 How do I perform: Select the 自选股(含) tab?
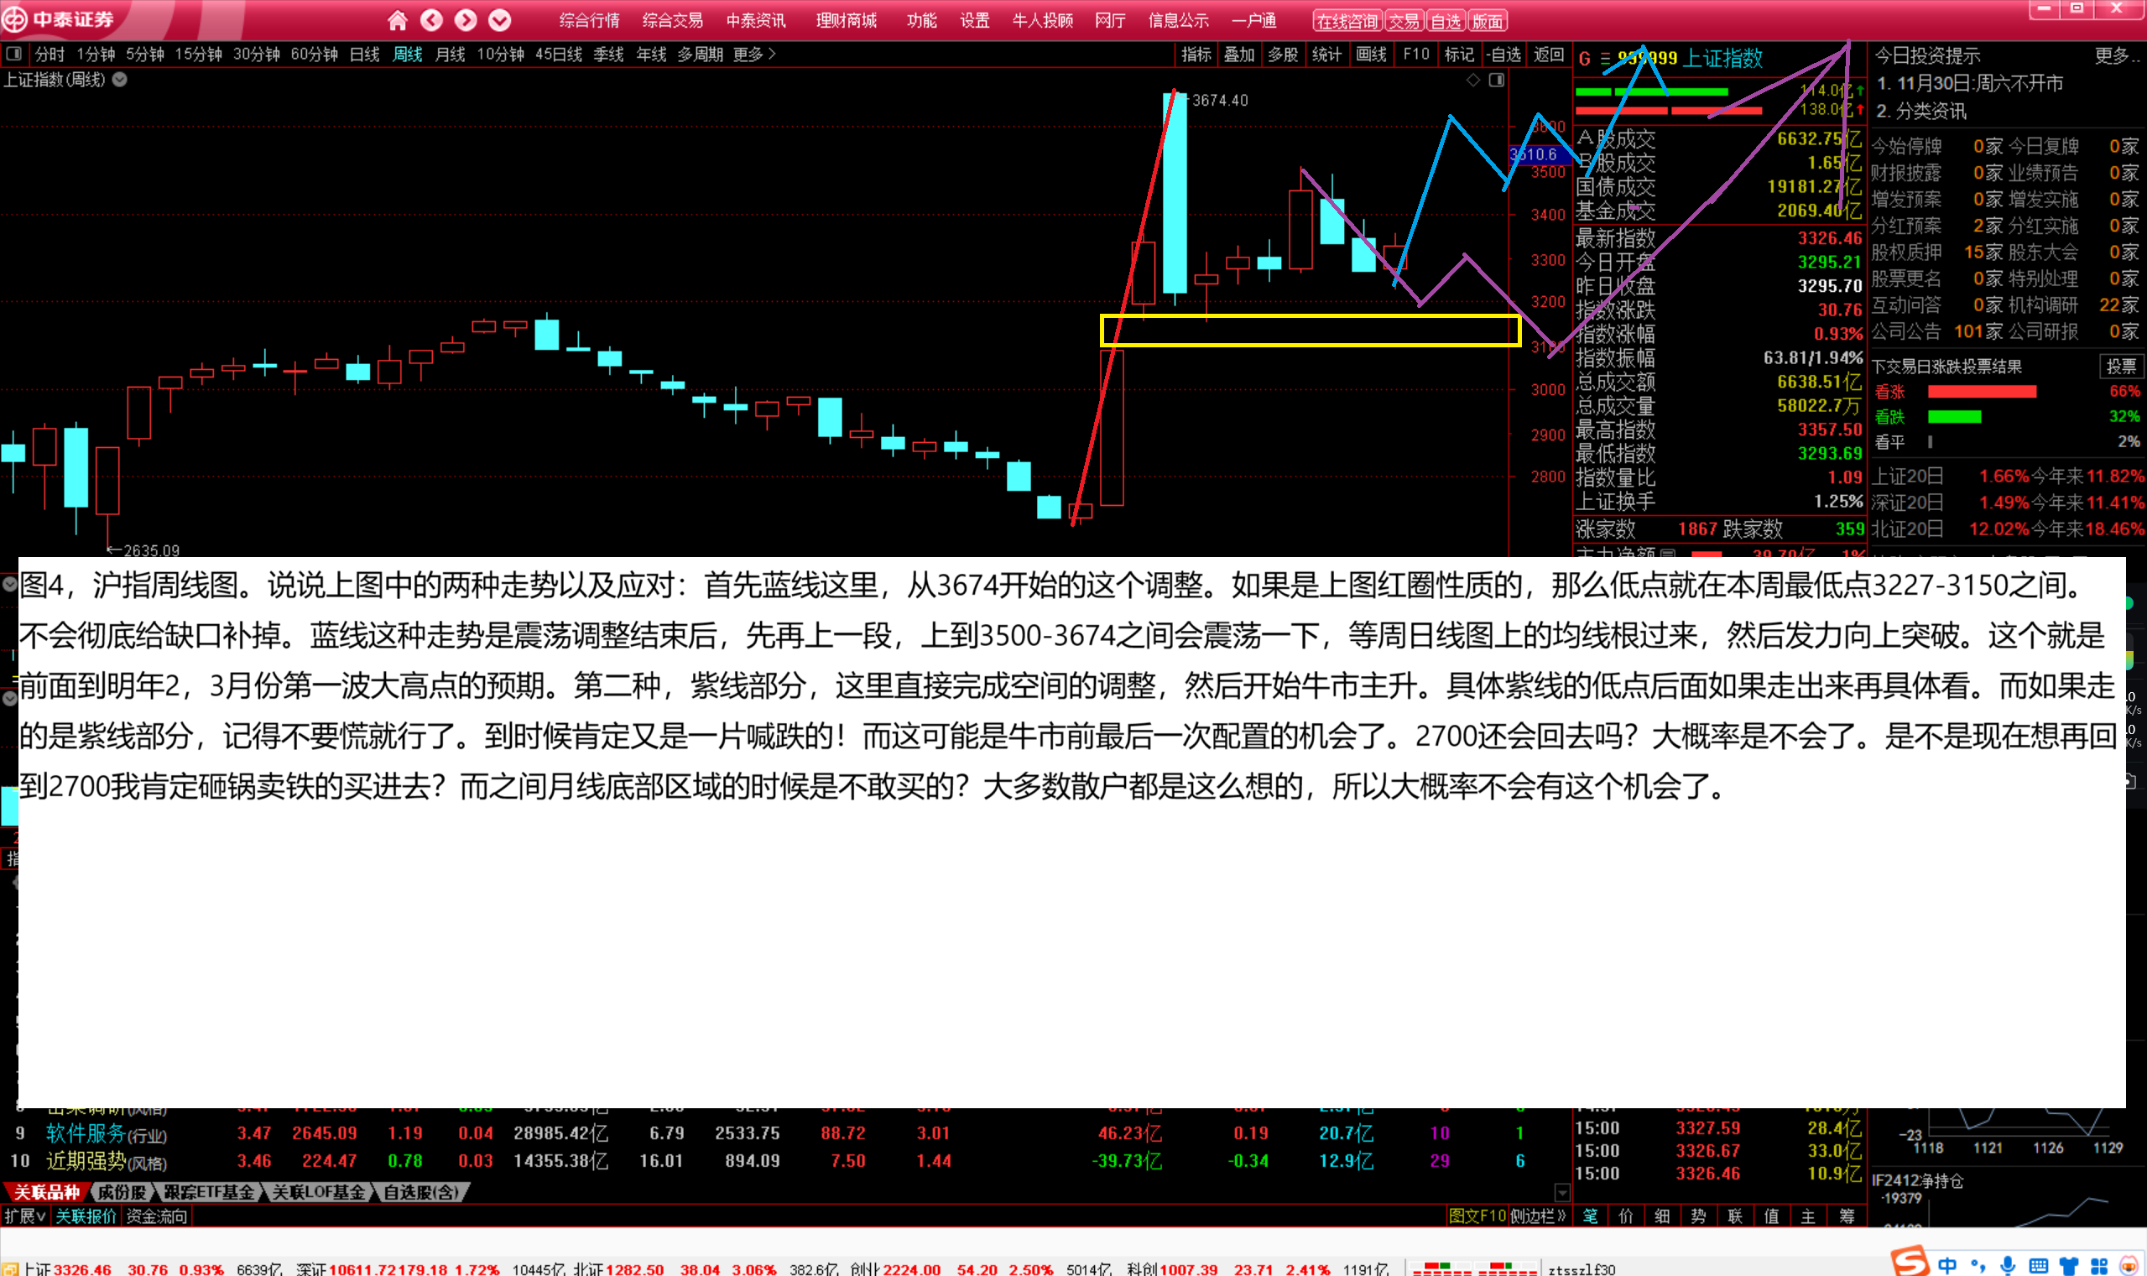point(421,1192)
